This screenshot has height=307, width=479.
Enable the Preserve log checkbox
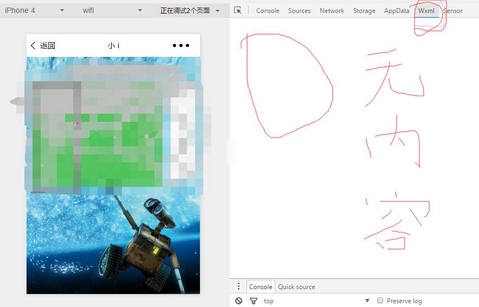coord(380,301)
